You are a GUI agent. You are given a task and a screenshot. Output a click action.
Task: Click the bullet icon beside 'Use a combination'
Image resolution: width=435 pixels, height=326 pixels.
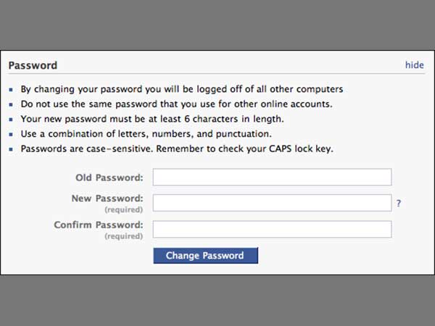point(12,135)
